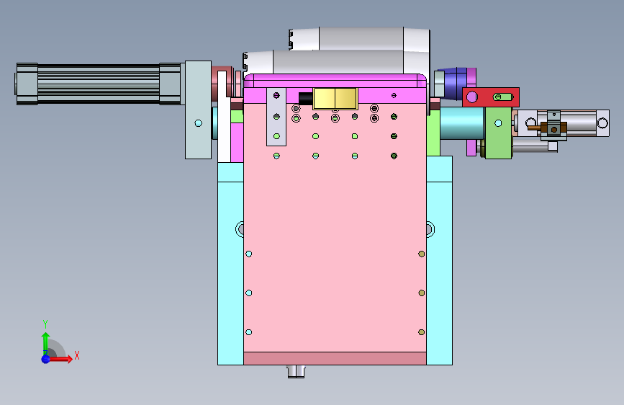
Task: Click the blue Z axis ball
Action: click(46, 359)
